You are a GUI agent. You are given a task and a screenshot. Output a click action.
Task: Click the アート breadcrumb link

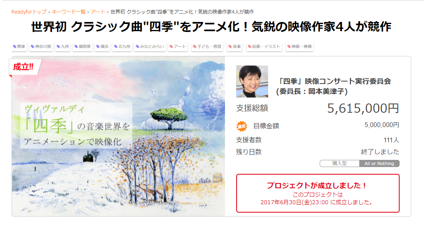click(x=98, y=12)
